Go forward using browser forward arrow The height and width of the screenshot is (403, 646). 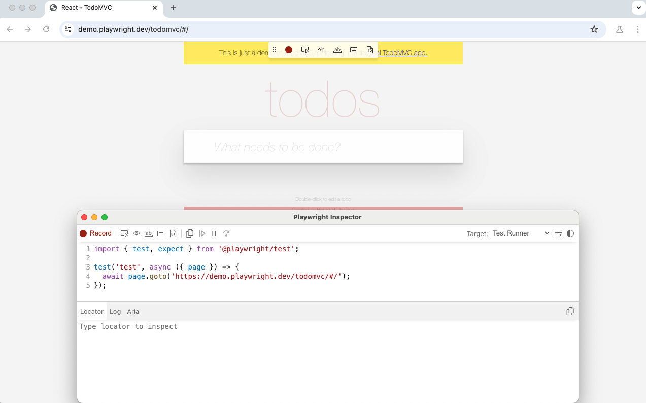pos(28,29)
